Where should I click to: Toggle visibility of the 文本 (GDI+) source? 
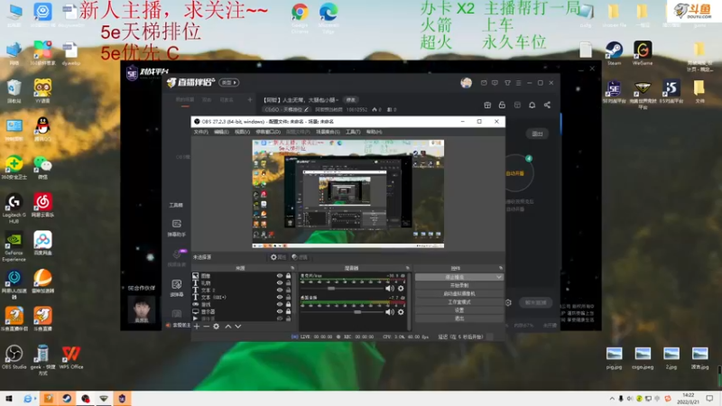click(x=280, y=298)
